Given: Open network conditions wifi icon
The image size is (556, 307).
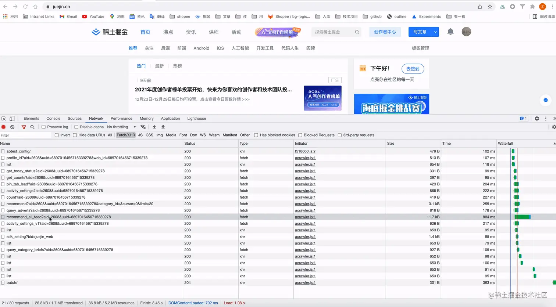Looking at the screenshot, I should (x=143, y=127).
